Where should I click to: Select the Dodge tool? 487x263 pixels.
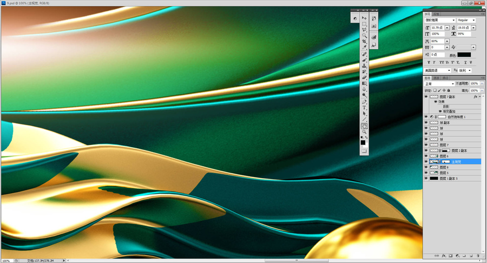364,95
